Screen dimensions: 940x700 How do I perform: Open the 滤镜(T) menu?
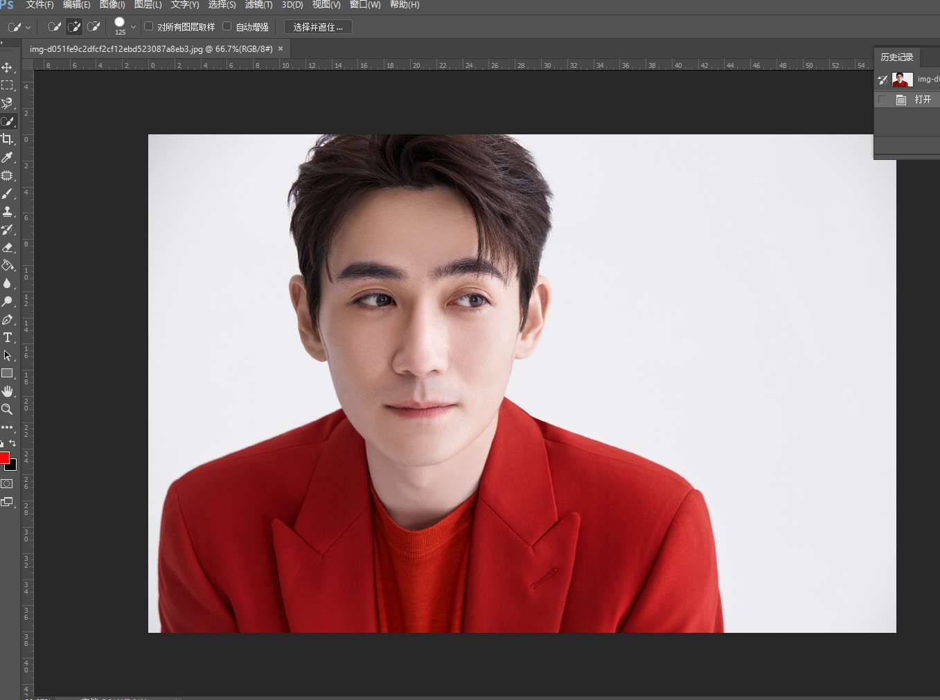258,5
